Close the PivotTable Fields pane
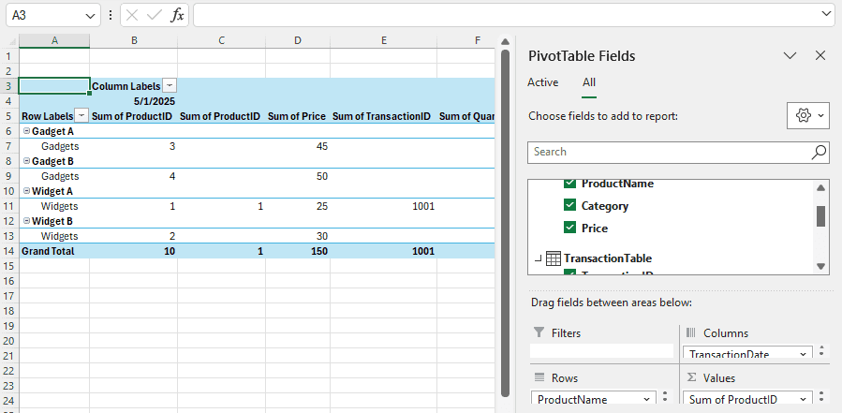 point(820,55)
